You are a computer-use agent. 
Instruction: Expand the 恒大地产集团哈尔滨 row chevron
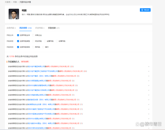[x=149, y=90]
